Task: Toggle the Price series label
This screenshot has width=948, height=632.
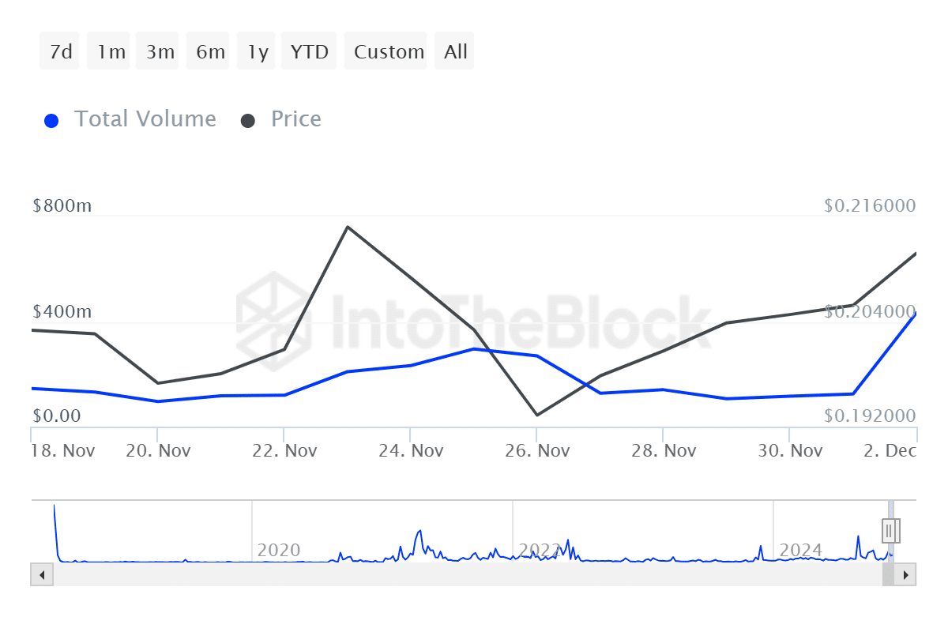Action: [x=295, y=119]
